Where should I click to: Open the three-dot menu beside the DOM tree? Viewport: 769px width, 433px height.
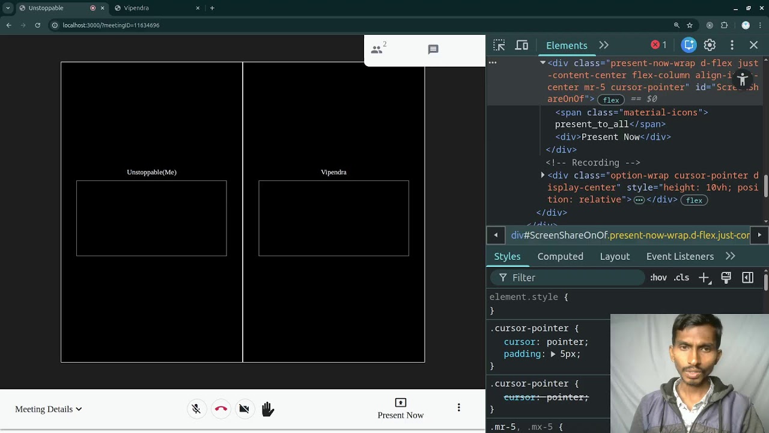pyautogui.click(x=493, y=63)
